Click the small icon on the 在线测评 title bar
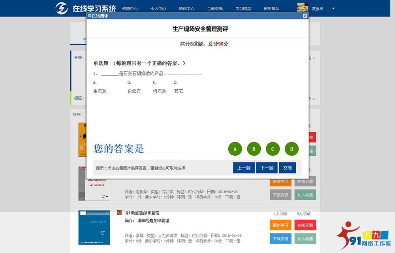This screenshot has height=253, width=395. (x=90, y=16)
